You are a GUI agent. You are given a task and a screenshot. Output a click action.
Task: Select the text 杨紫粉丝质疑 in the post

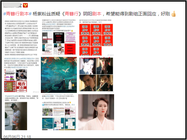(x=46, y=14)
